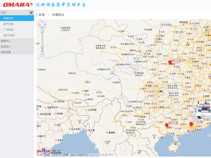Click the red marker for 广州机房
This screenshot has height=158, width=211.
pos(191,124)
